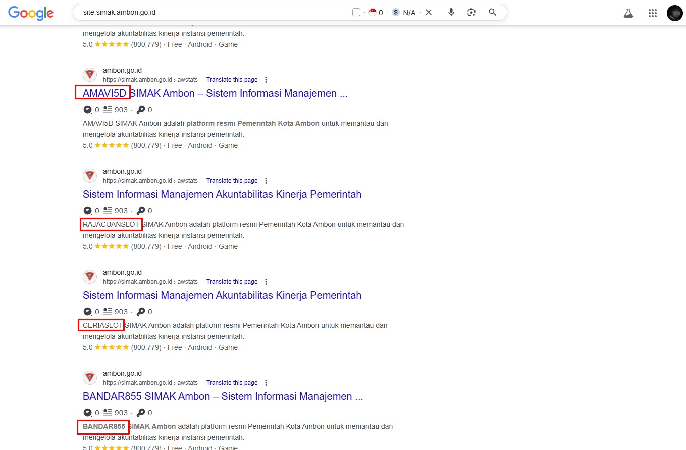Open the BANDAR855 SIMAK Ambon result title
This screenshot has width=686, height=450.
click(223, 396)
